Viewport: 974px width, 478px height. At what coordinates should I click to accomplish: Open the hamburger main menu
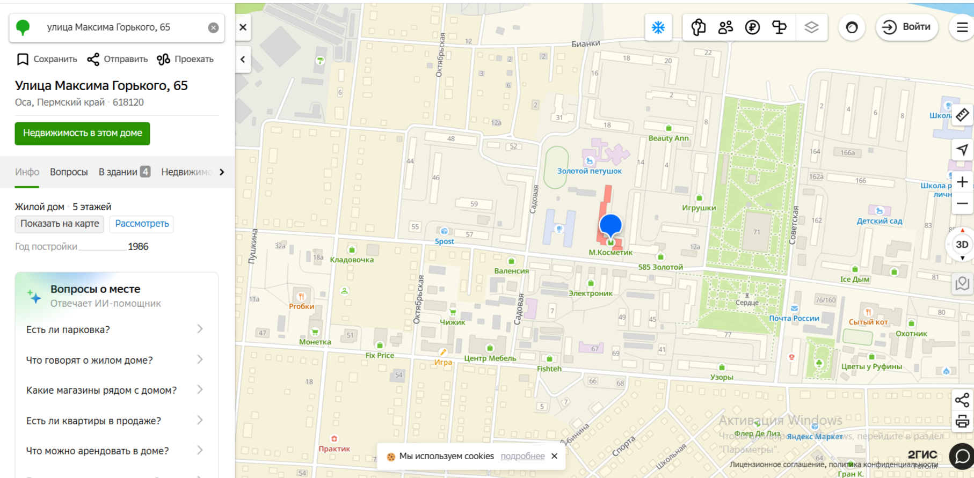(962, 27)
